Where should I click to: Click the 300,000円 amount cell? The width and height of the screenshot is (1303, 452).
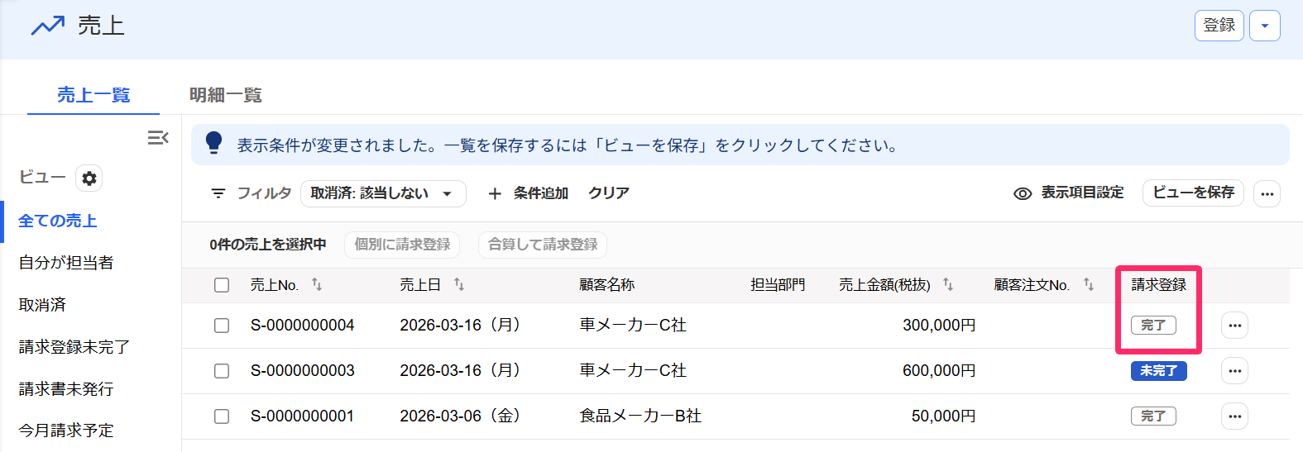pyautogui.click(x=939, y=326)
